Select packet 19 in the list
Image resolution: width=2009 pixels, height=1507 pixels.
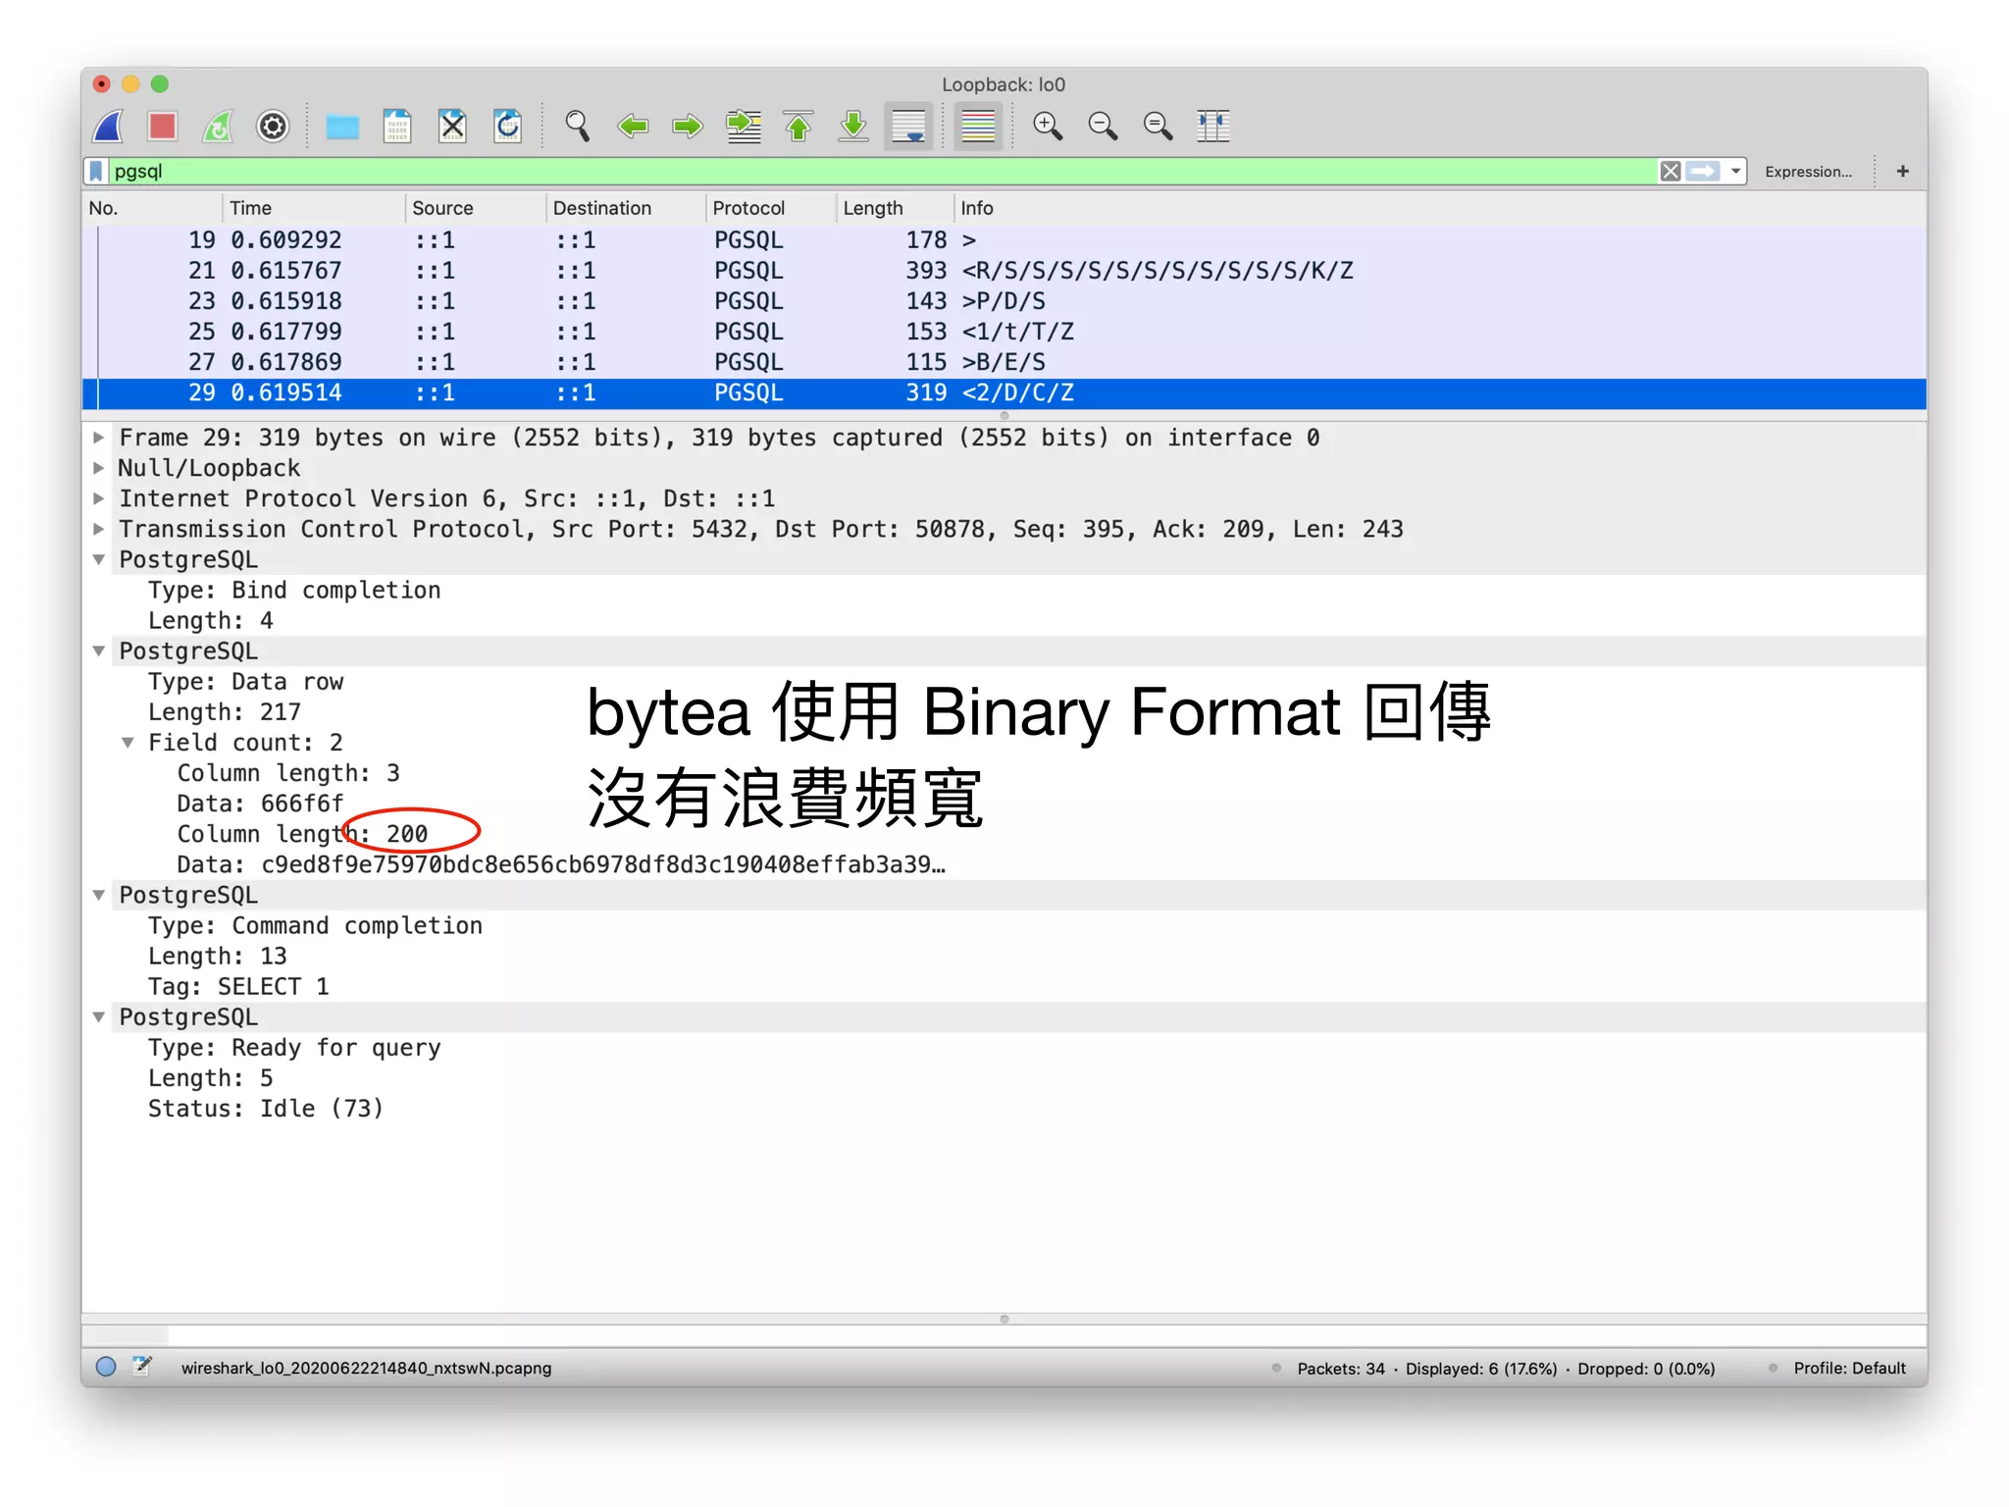click(1004, 240)
